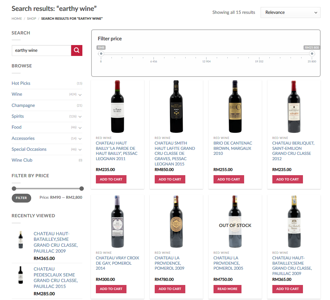Viewport: 330px width, 300px height.
Task: Go to Shop breadcrumb
Action: 31,19
